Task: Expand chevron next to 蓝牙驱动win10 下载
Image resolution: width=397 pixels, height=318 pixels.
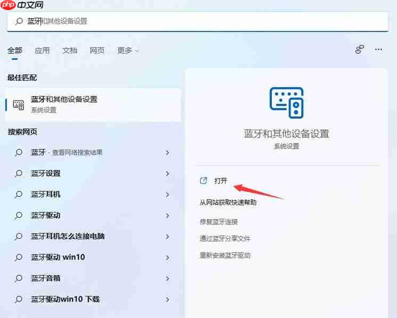Action: (167, 299)
